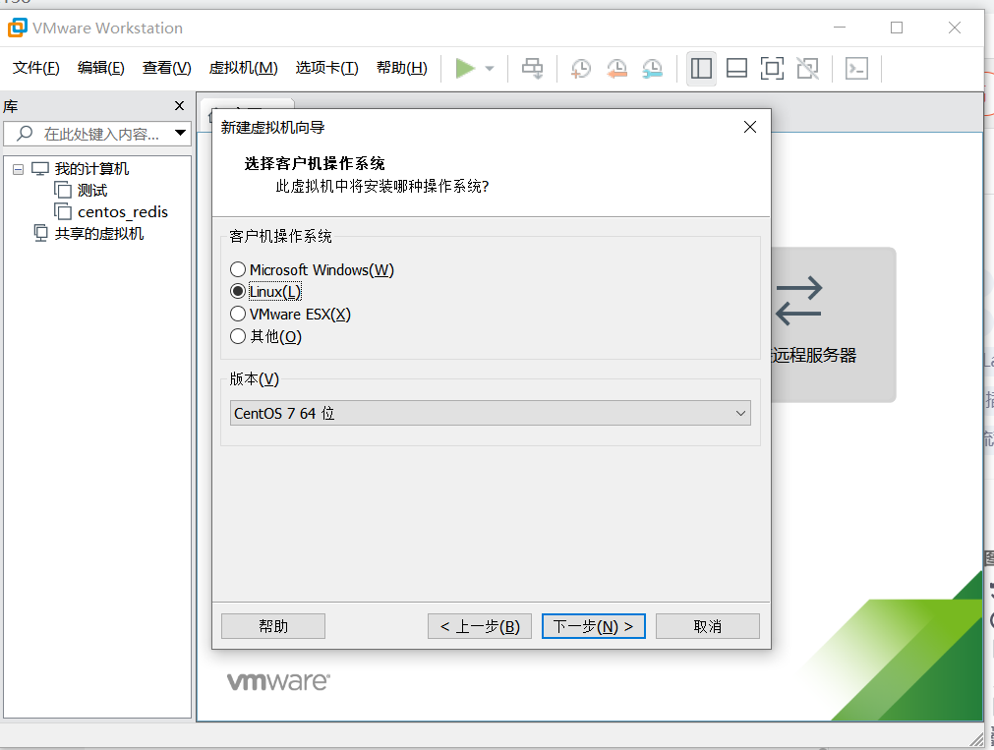Select the 其他(O) radio button
The height and width of the screenshot is (750, 994).
(238, 336)
